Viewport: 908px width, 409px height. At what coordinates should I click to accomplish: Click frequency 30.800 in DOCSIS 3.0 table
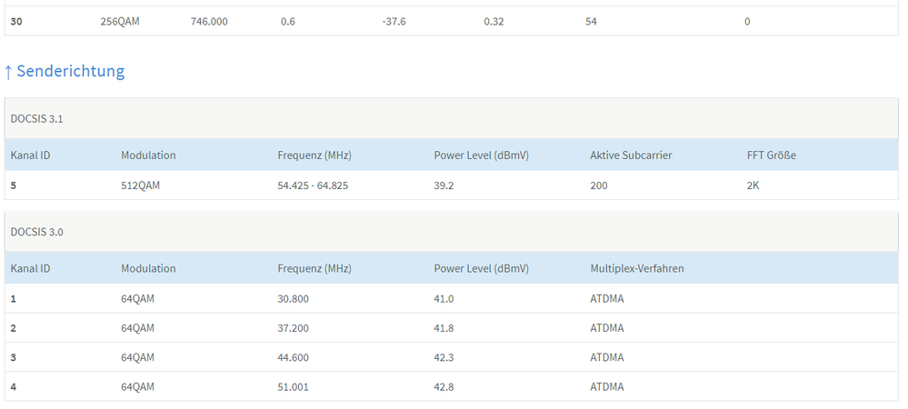pyautogui.click(x=293, y=298)
